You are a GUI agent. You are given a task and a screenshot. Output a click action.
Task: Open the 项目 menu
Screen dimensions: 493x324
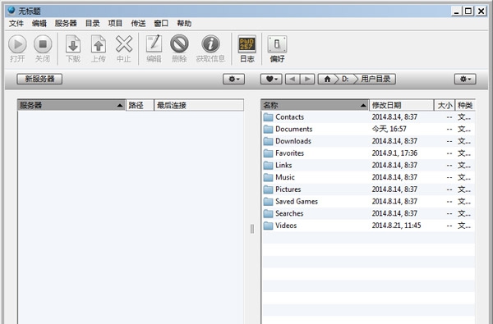pos(115,24)
